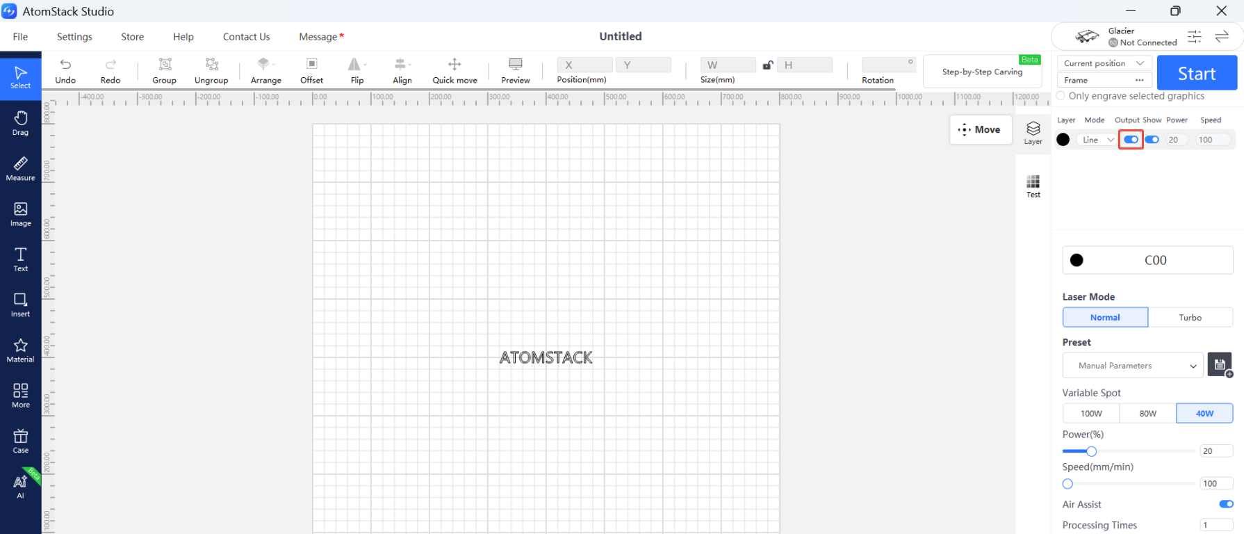1244x534 pixels.
Task: Open the Insert shape tool
Action: (21, 305)
